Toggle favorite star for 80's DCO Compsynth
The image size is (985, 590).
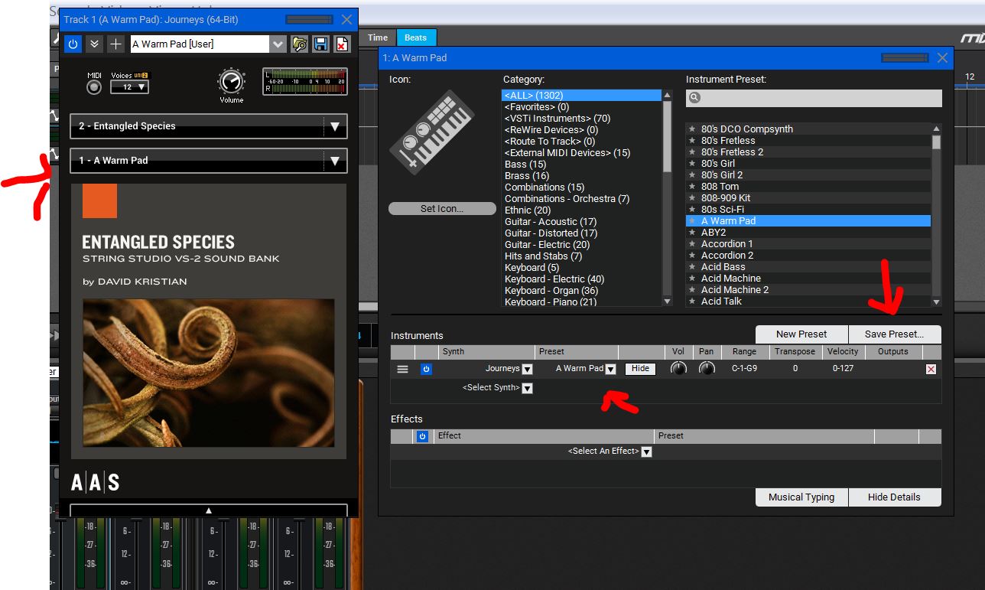692,129
